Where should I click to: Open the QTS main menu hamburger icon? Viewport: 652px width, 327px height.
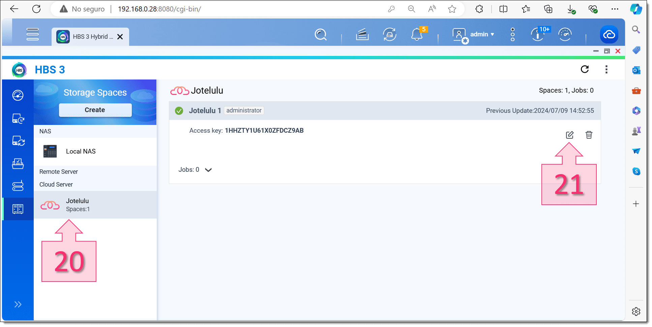[x=33, y=34]
